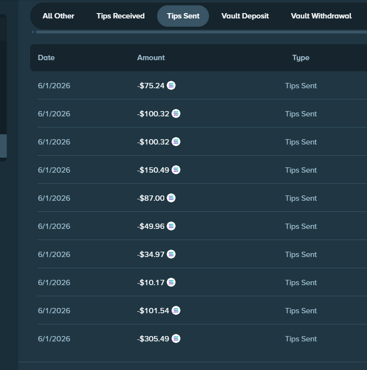
Task: Click the date in the -$305.49 row
Action: (x=54, y=339)
